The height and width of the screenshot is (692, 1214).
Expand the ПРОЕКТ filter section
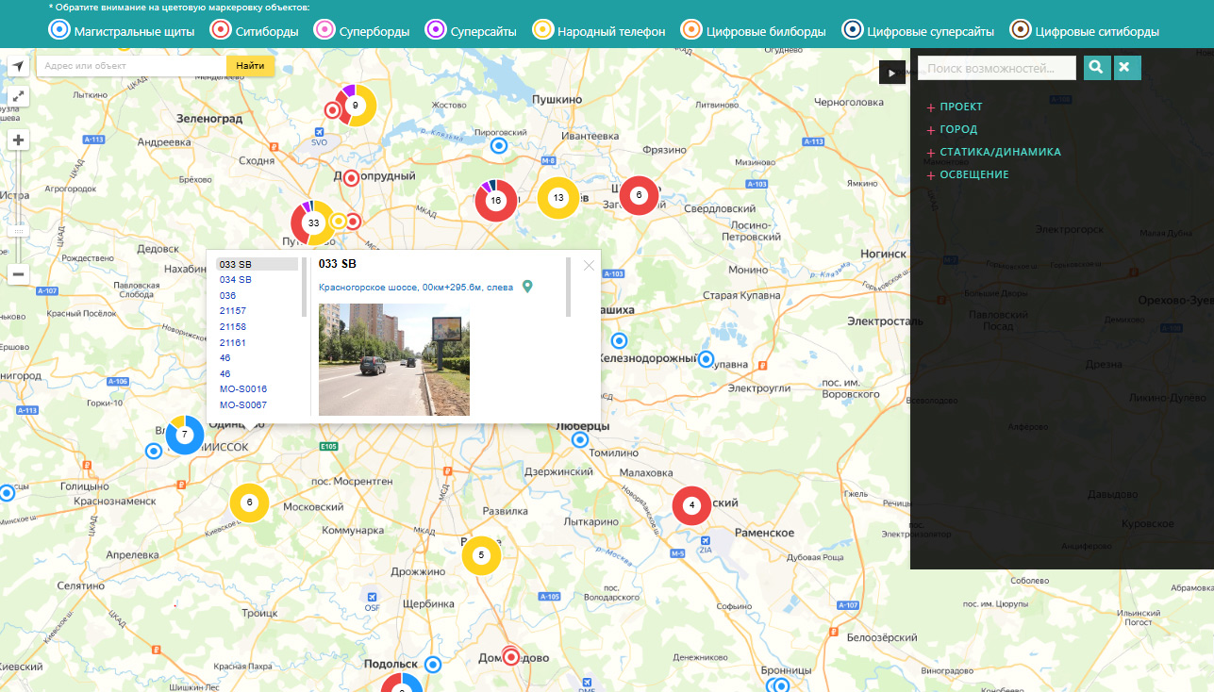coord(960,107)
